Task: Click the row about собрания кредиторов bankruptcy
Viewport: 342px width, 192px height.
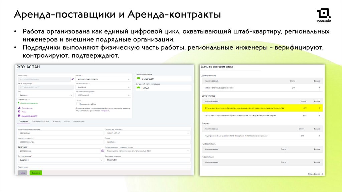Action: click(x=262, y=115)
